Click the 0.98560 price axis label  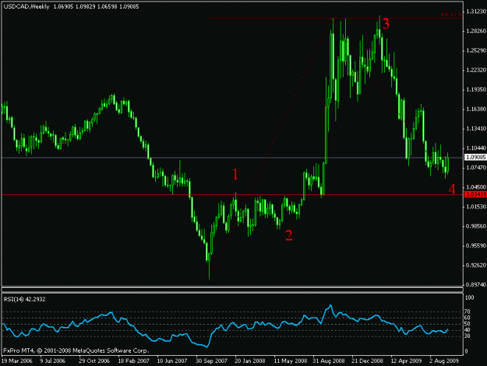point(476,226)
